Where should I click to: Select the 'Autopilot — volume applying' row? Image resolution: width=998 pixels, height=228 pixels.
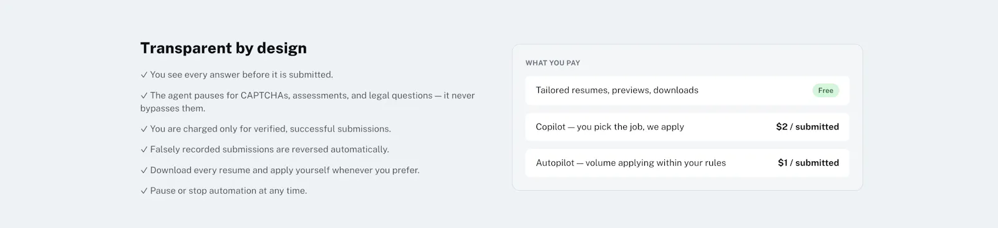click(x=687, y=163)
